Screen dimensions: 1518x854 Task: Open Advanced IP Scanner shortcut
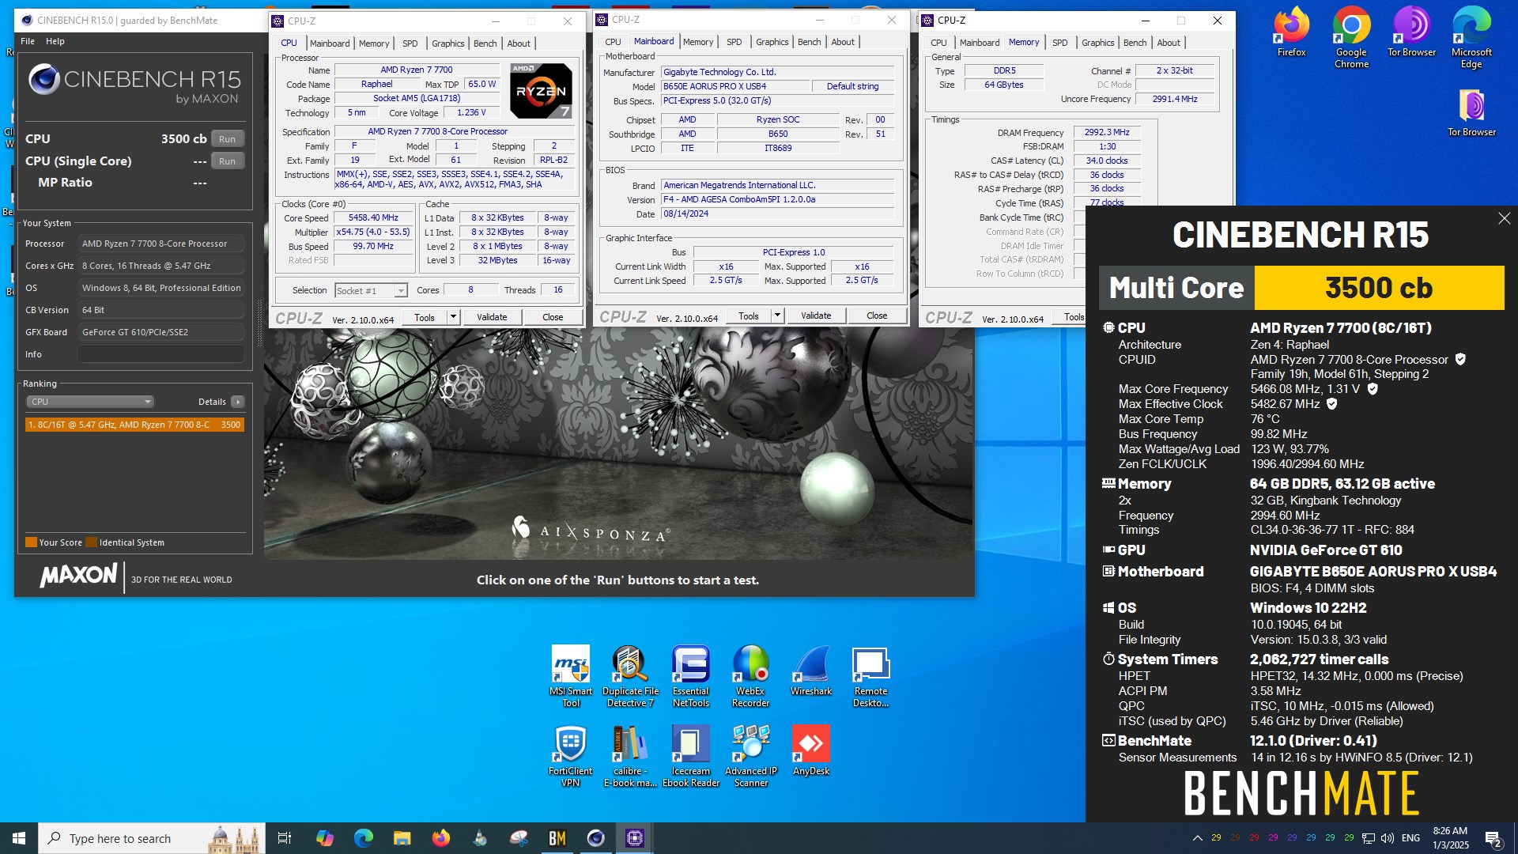pyautogui.click(x=750, y=757)
